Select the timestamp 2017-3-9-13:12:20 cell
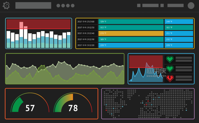This screenshot has width=199, height=123. click(87, 45)
